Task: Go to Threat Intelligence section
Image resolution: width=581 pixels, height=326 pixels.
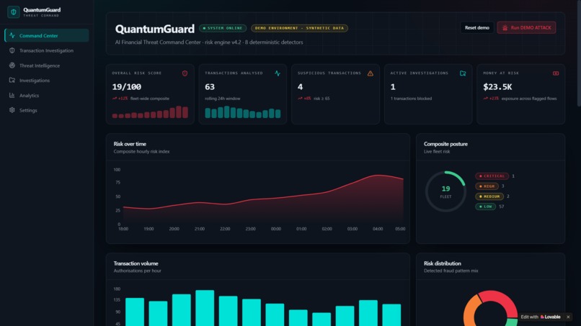Action: tap(47, 65)
